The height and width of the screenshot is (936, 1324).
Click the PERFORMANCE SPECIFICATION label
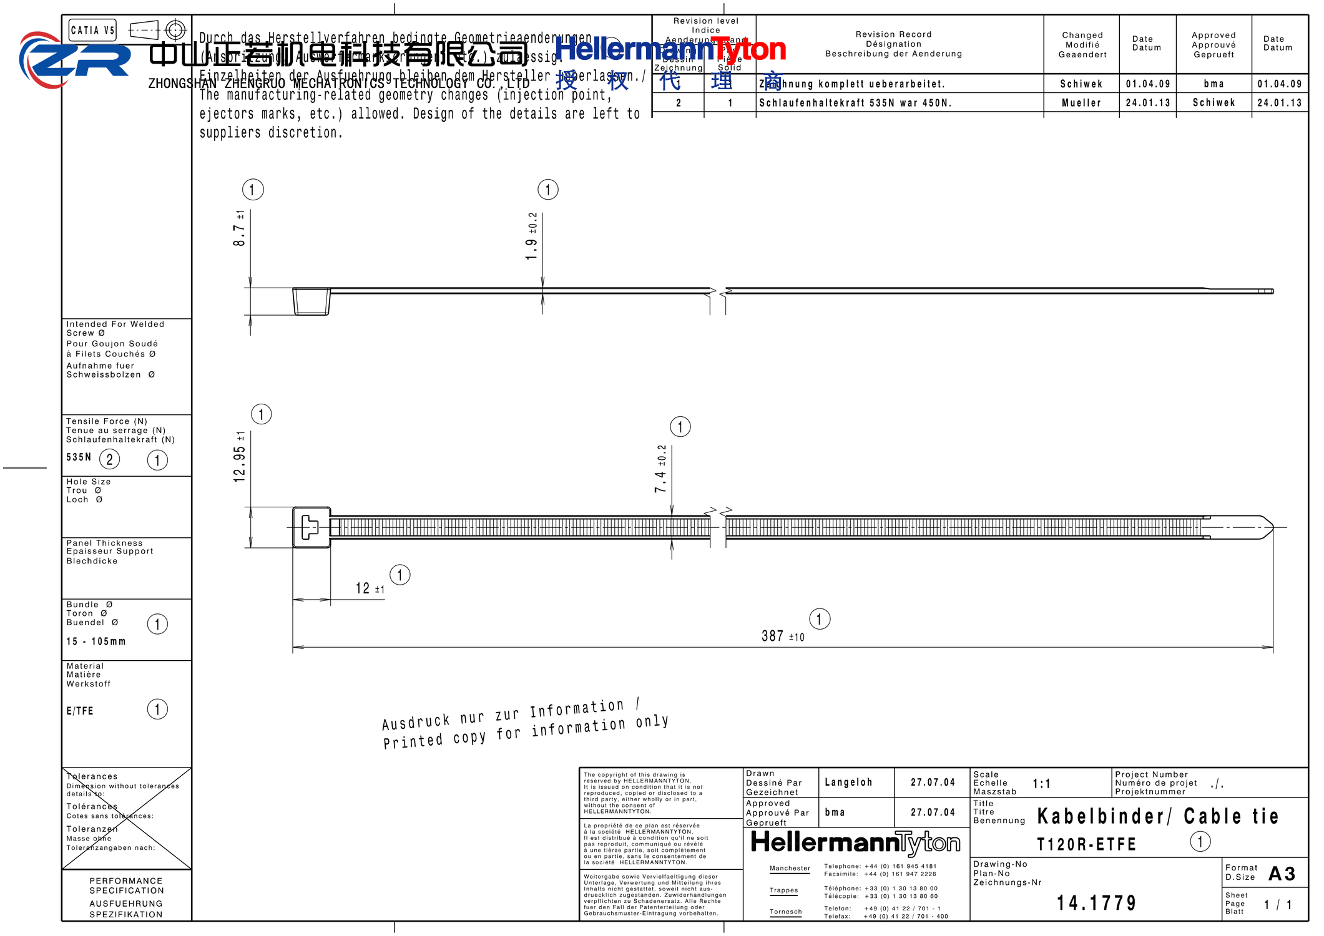tap(126, 885)
